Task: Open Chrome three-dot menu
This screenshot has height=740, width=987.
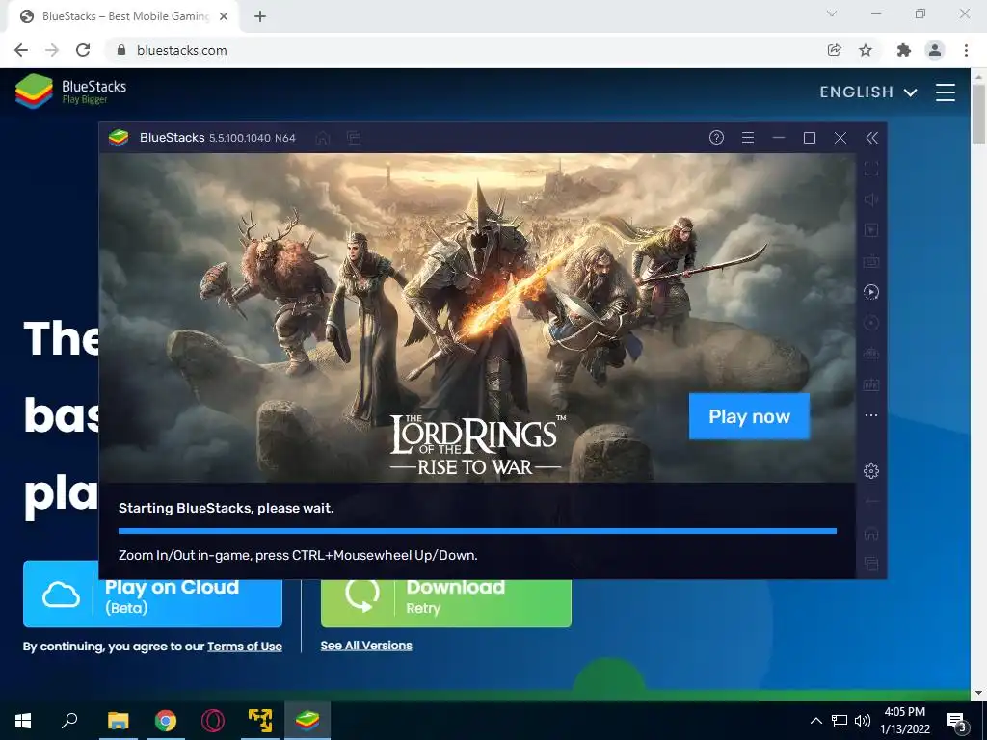Action: pyautogui.click(x=966, y=50)
